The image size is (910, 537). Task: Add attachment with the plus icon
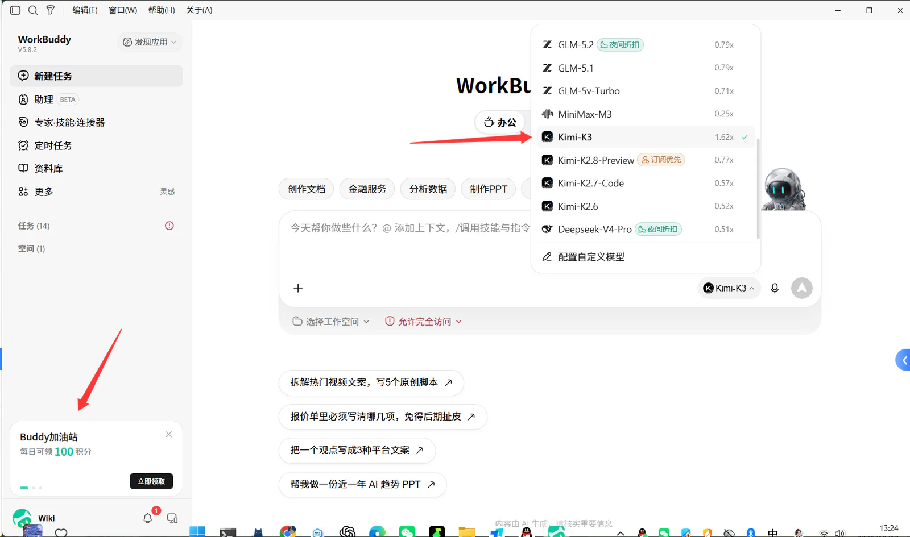pos(298,288)
